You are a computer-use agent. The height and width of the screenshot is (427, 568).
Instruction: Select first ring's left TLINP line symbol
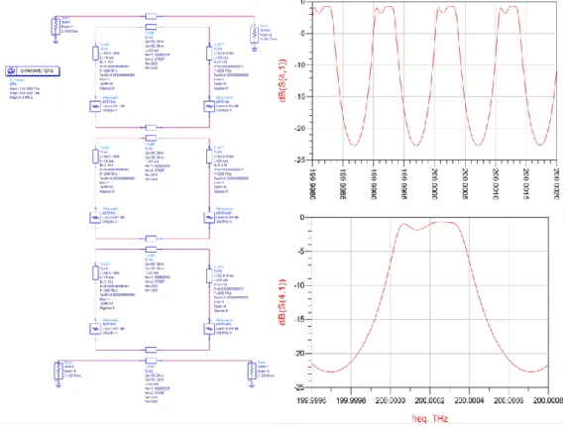95,53
